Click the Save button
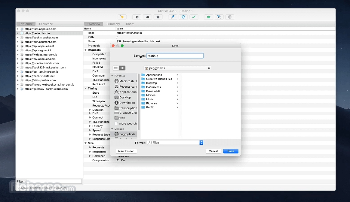The height and width of the screenshot is (202, 350). coord(231,151)
